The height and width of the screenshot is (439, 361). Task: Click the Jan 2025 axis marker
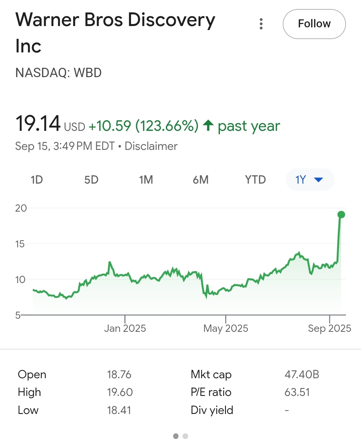(125, 328)
